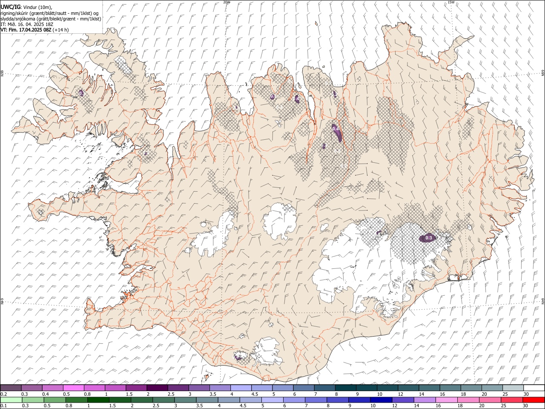The image size is (545, 409).
Task: Select the 30 white swatch in upper scale
Action: [x=534, y=388]
